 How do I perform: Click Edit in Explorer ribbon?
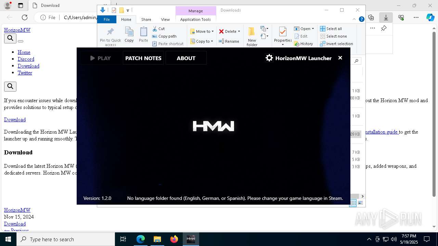pos(301,36)
